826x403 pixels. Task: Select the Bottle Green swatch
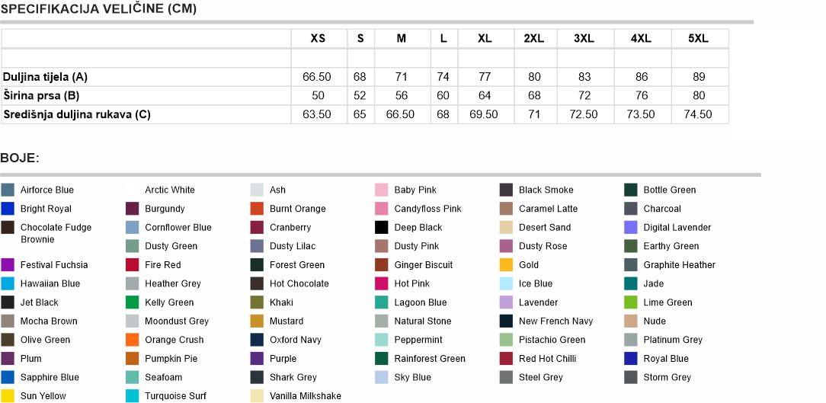tap(631, 190)
